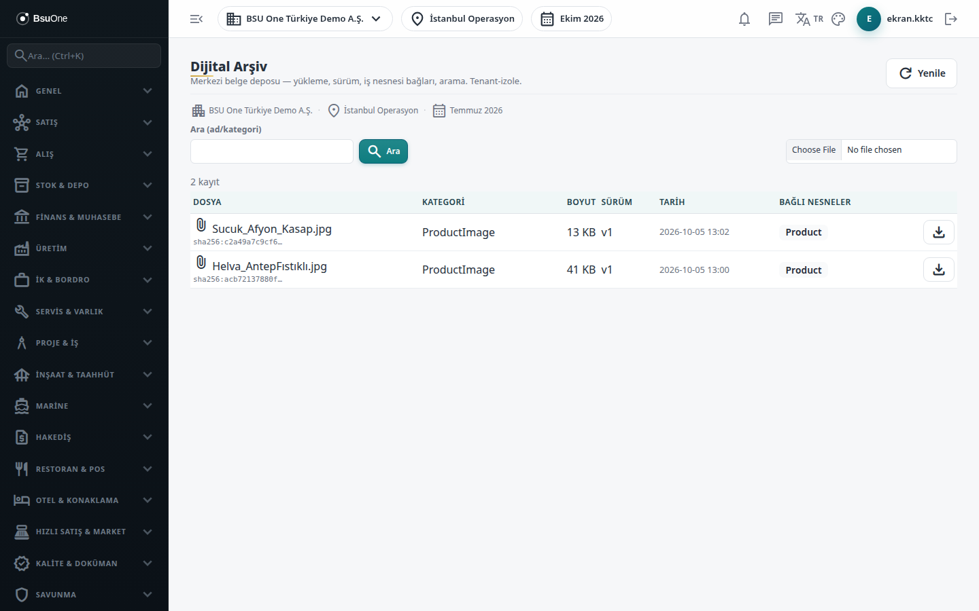Click the BsuOne logo
This screenshot has width=979, height=611.
click(42, 18)
